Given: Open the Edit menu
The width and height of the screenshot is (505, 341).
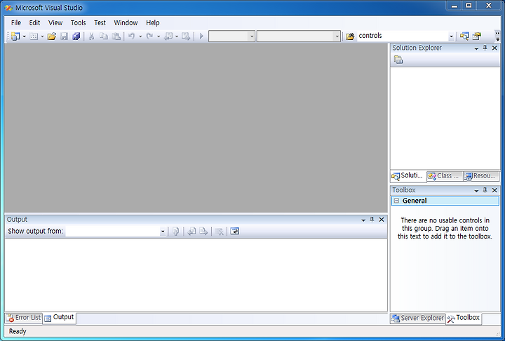Looking at the screenshot, I should [x=34, y=22].
